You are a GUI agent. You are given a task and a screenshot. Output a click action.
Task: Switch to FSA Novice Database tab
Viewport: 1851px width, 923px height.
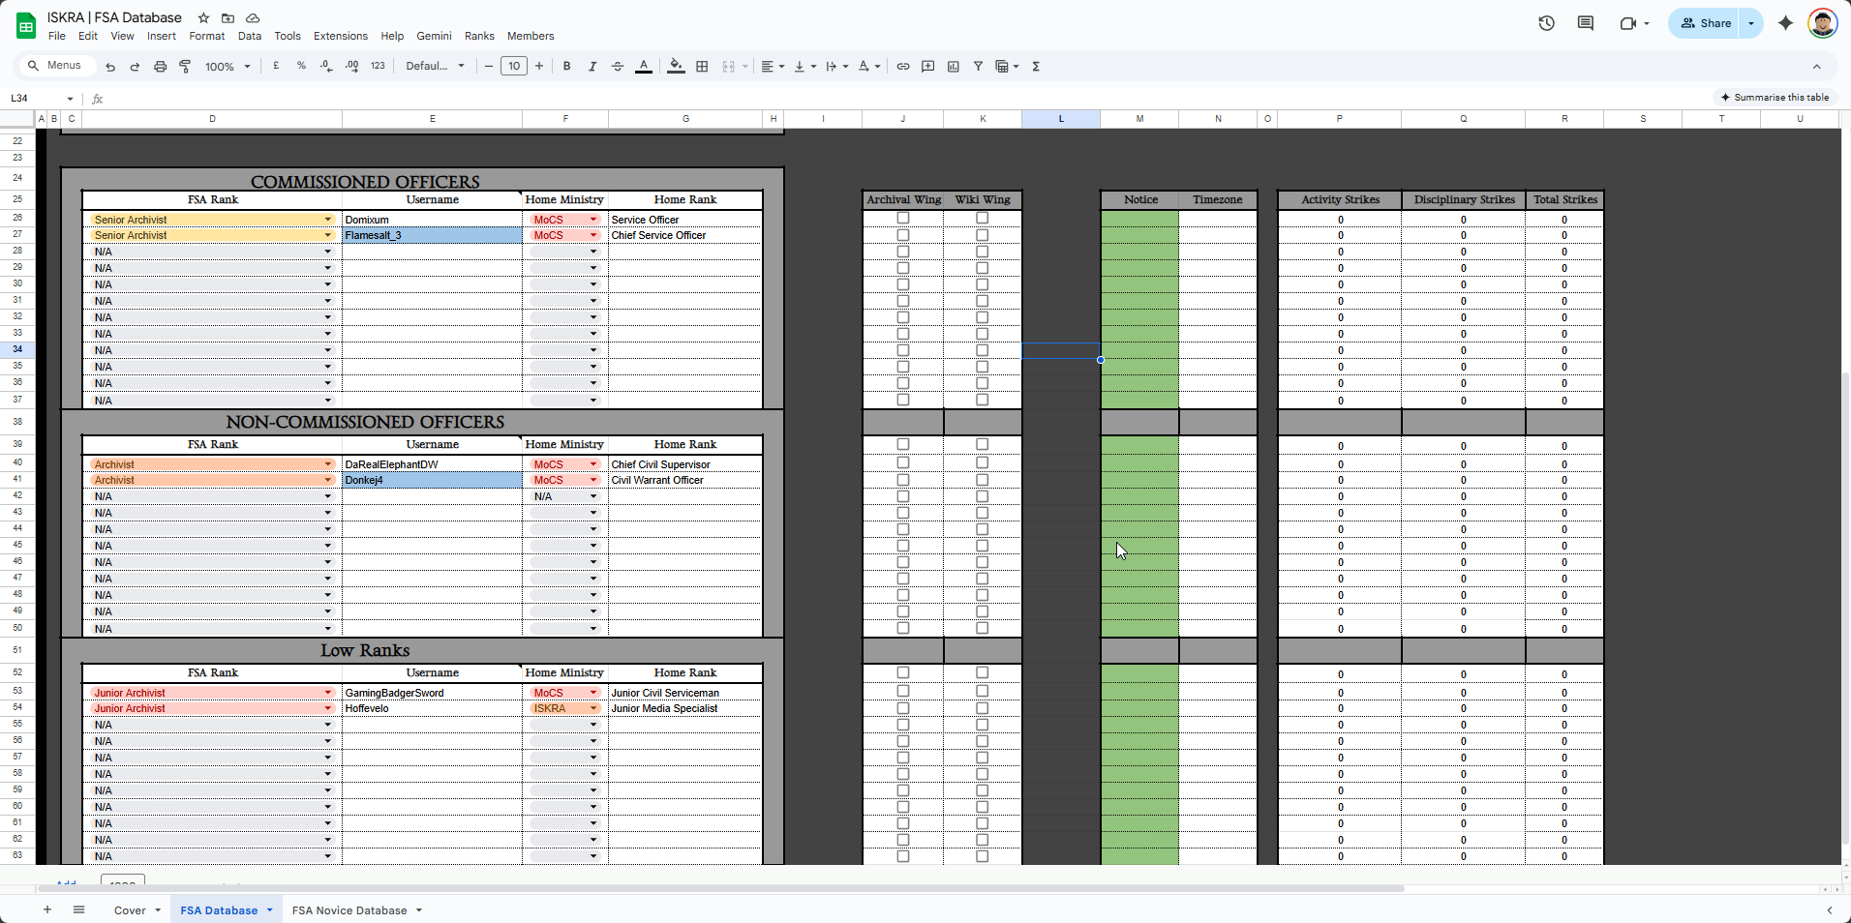pos(349,910)
